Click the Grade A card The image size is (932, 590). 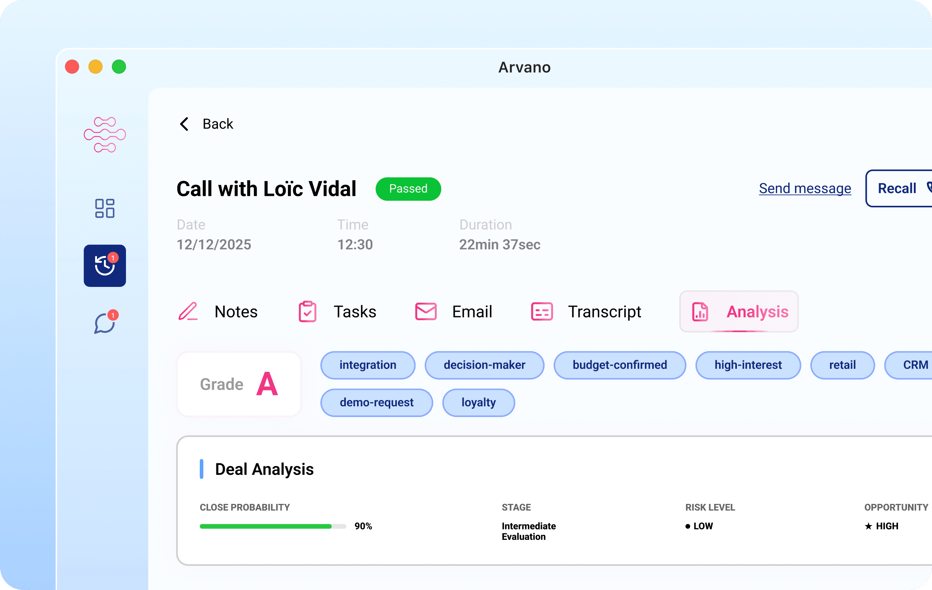click(239, 384)
